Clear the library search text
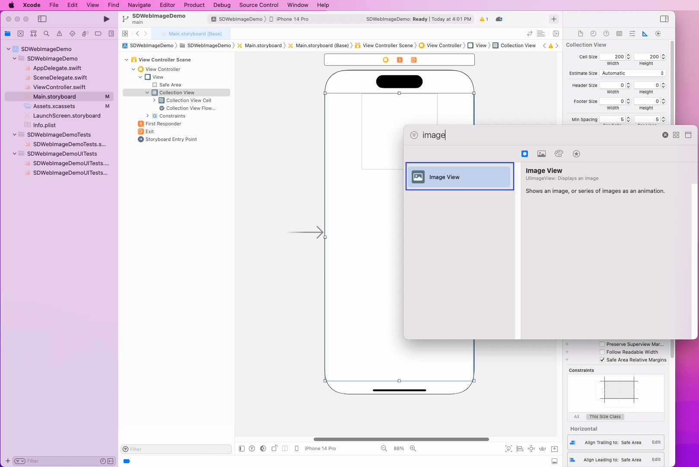Viewport: 699px width, 467px height. pyautogui.click(x=665, y=135)
